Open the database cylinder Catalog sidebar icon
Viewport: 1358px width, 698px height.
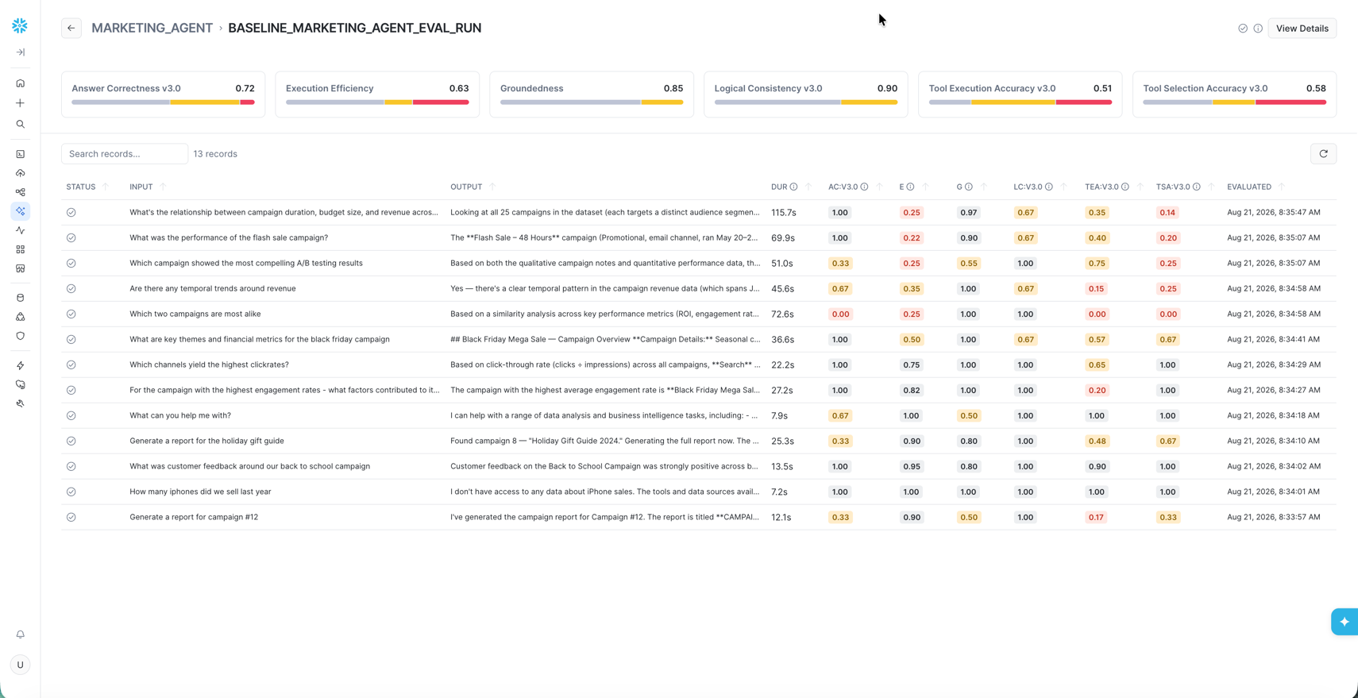21,298
